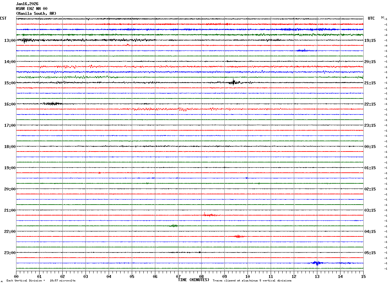Click the MSAR EHZ NM 00 station header
The width and height of the screenshot is (389, 285).
[32, 9]
